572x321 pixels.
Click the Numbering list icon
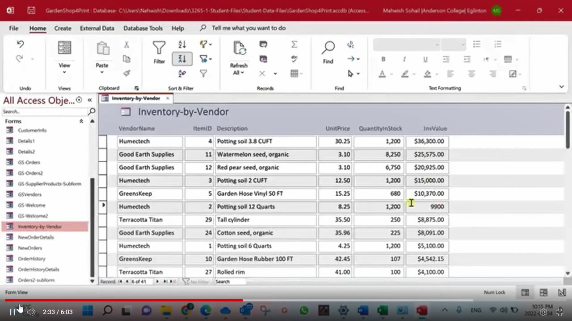(498, 44)
